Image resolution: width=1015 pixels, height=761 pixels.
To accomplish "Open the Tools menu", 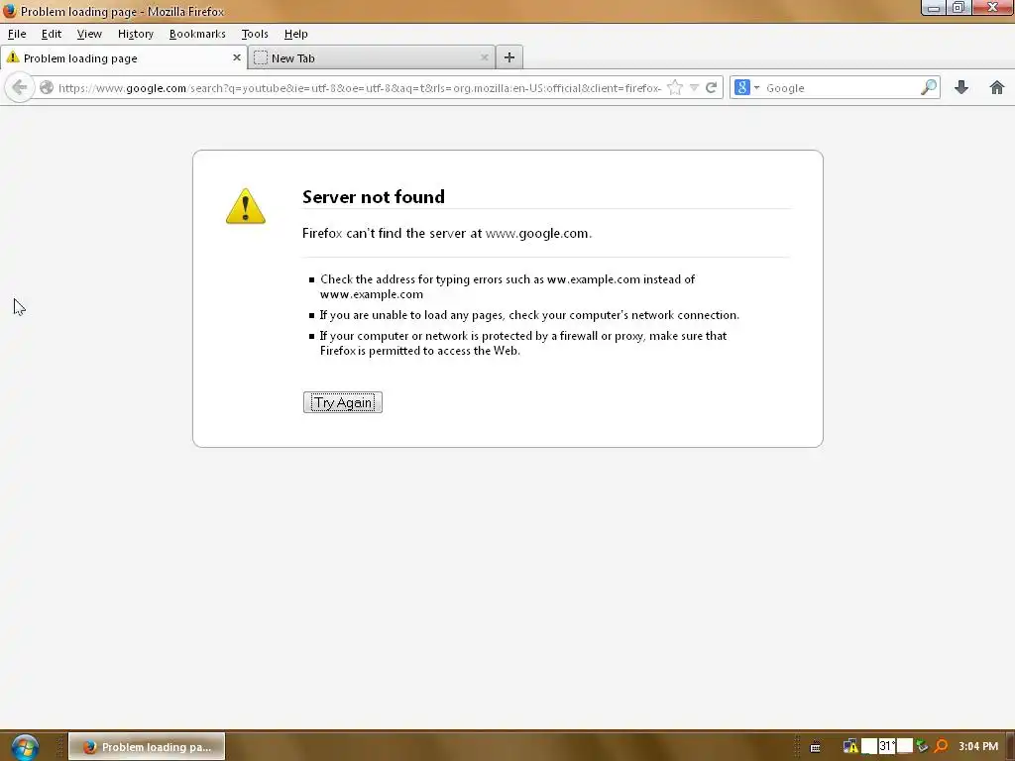I will tap(255, 34).
